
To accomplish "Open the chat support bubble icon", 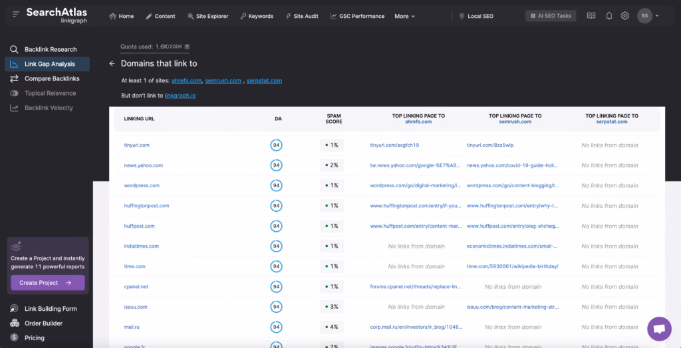I will [659, 329].
